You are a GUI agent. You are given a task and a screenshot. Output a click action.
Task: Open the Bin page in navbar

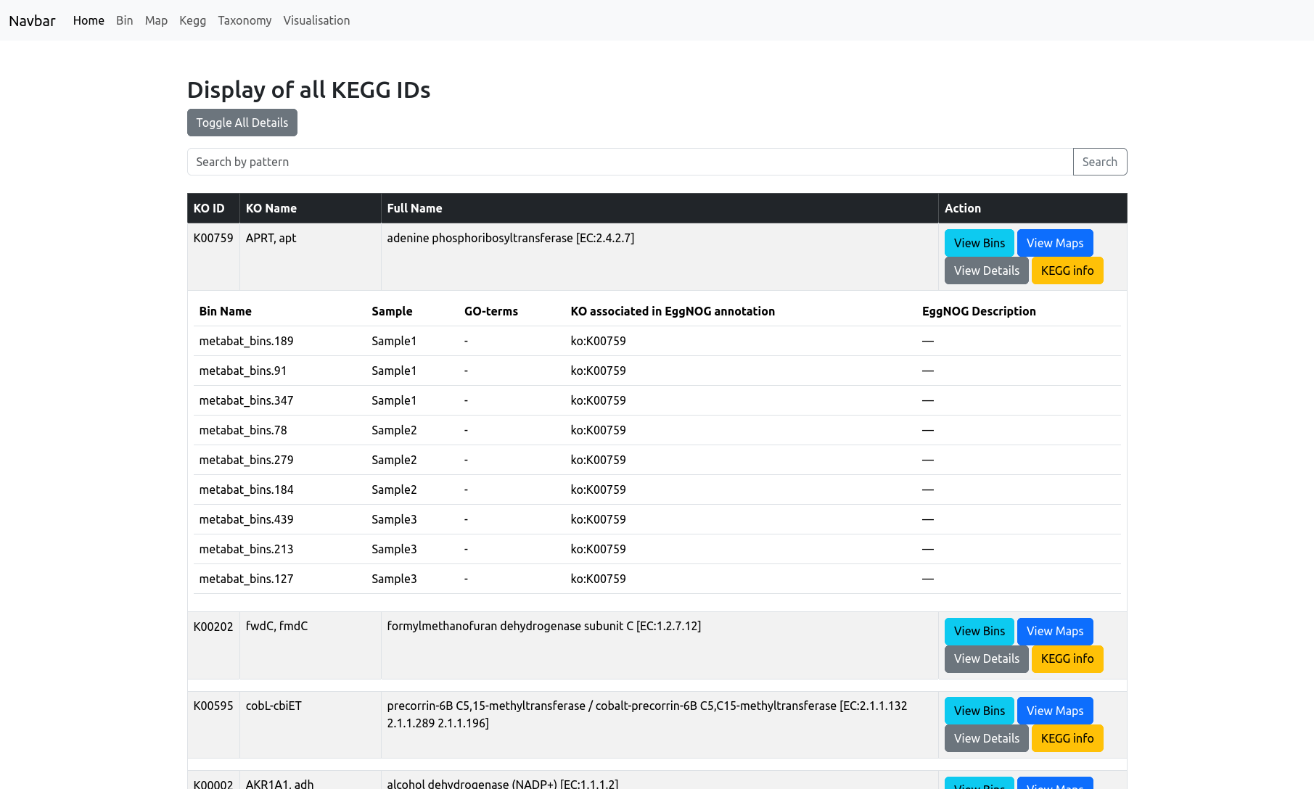coord(124,20)
